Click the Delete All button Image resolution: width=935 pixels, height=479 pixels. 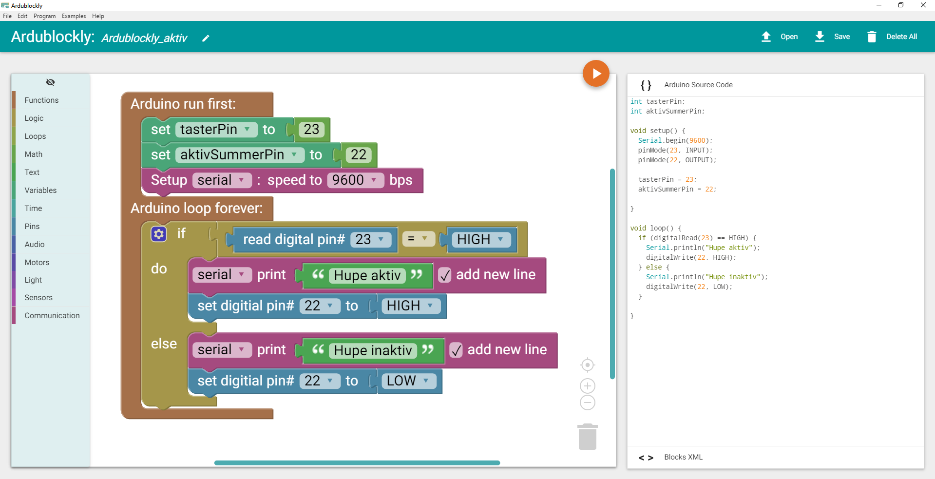(x=892, y=37)
